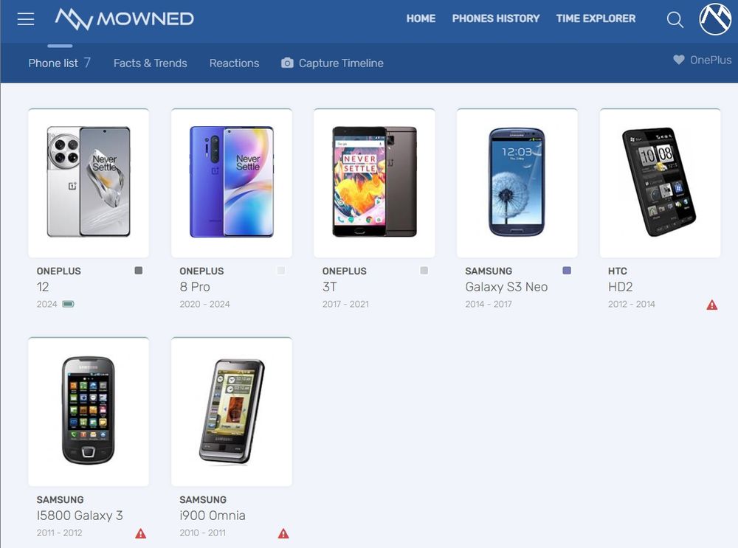Click the search magnifier icon
This screenshot has height=548, width=738.
coord(675,19)
